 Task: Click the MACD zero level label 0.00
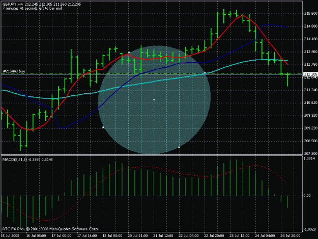(x=307, y=196)
